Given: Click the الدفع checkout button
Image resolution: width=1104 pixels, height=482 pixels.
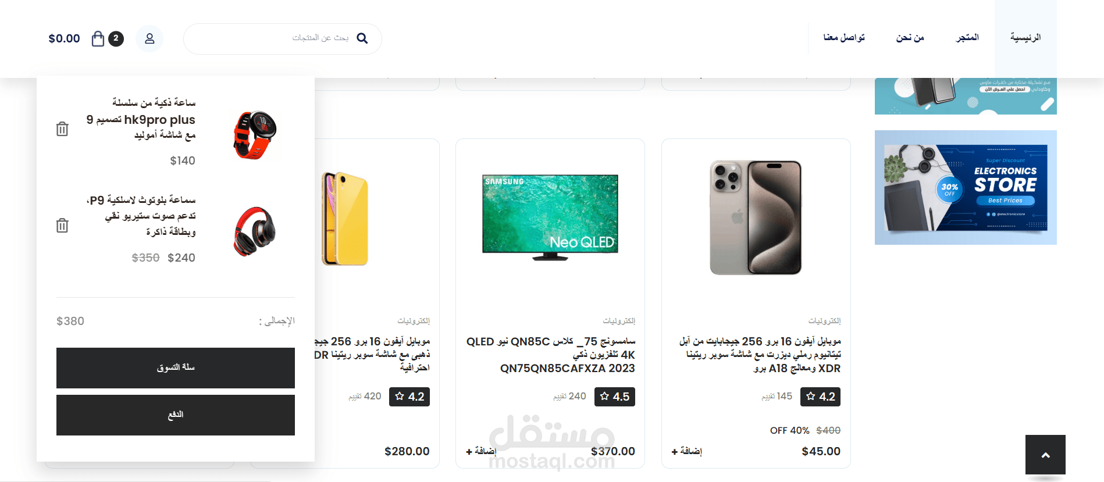Looking at the screenshot, I should point(176,415).
